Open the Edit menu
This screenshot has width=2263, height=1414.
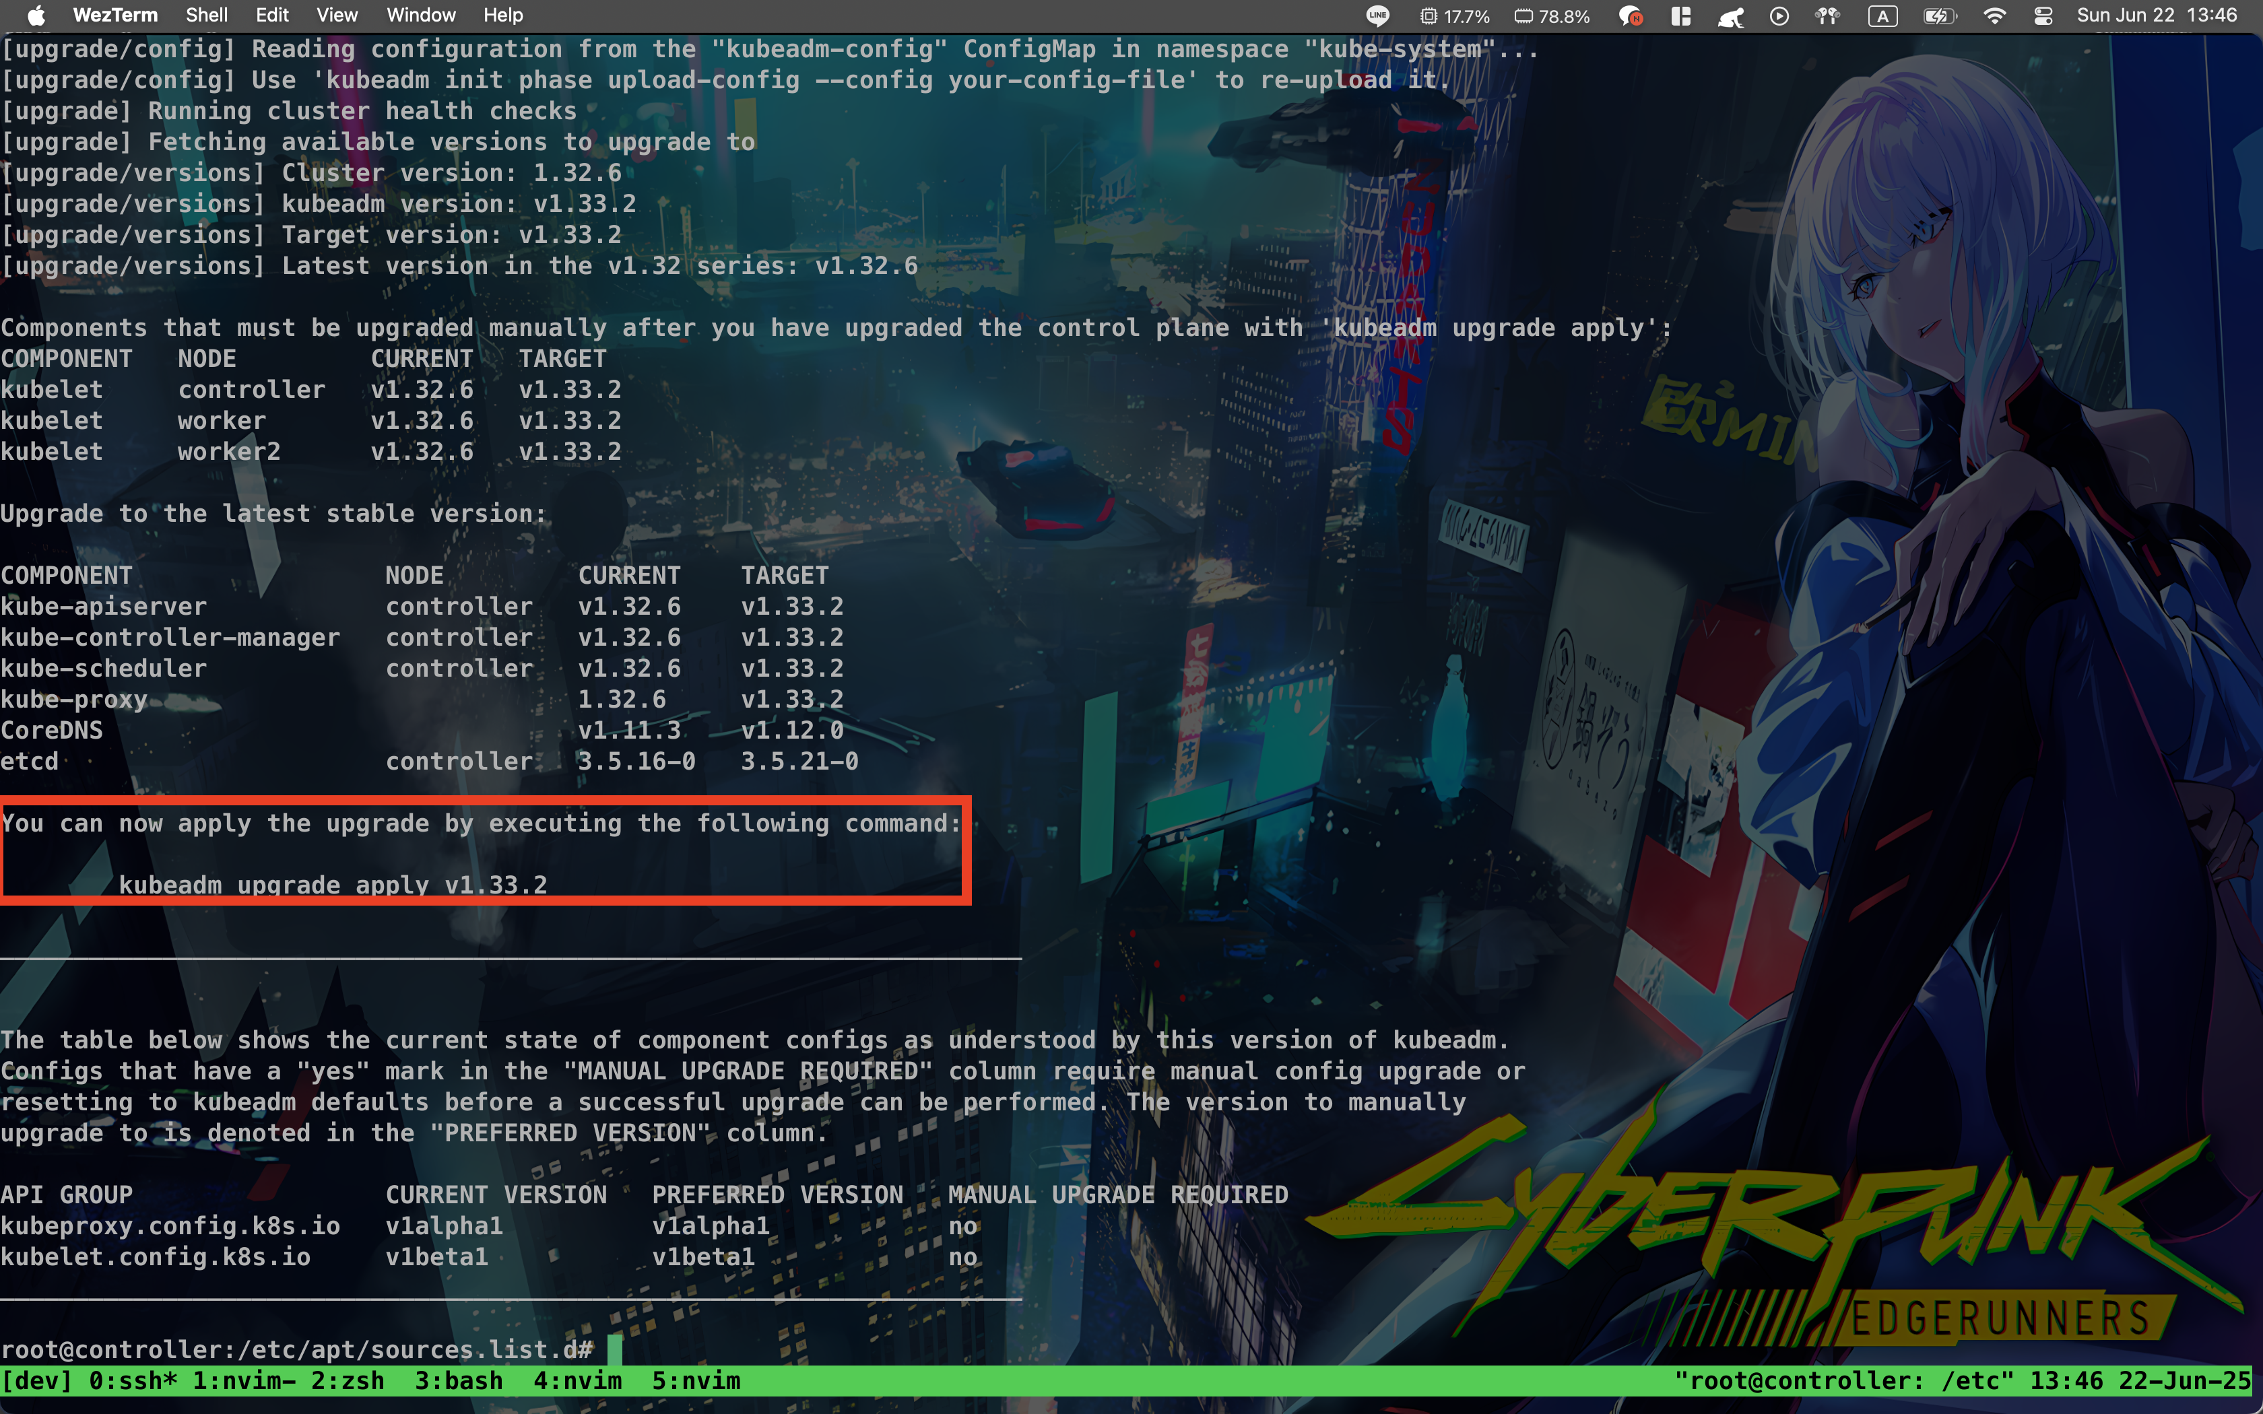(x=272, y=15)
